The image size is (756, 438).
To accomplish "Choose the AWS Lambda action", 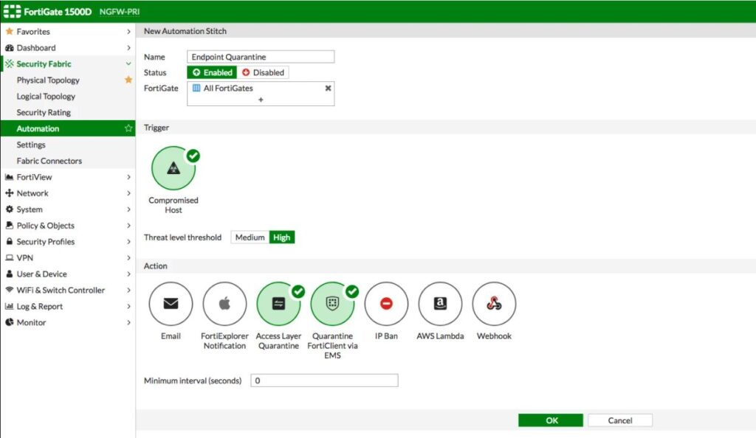I will [x=440, y=304].
